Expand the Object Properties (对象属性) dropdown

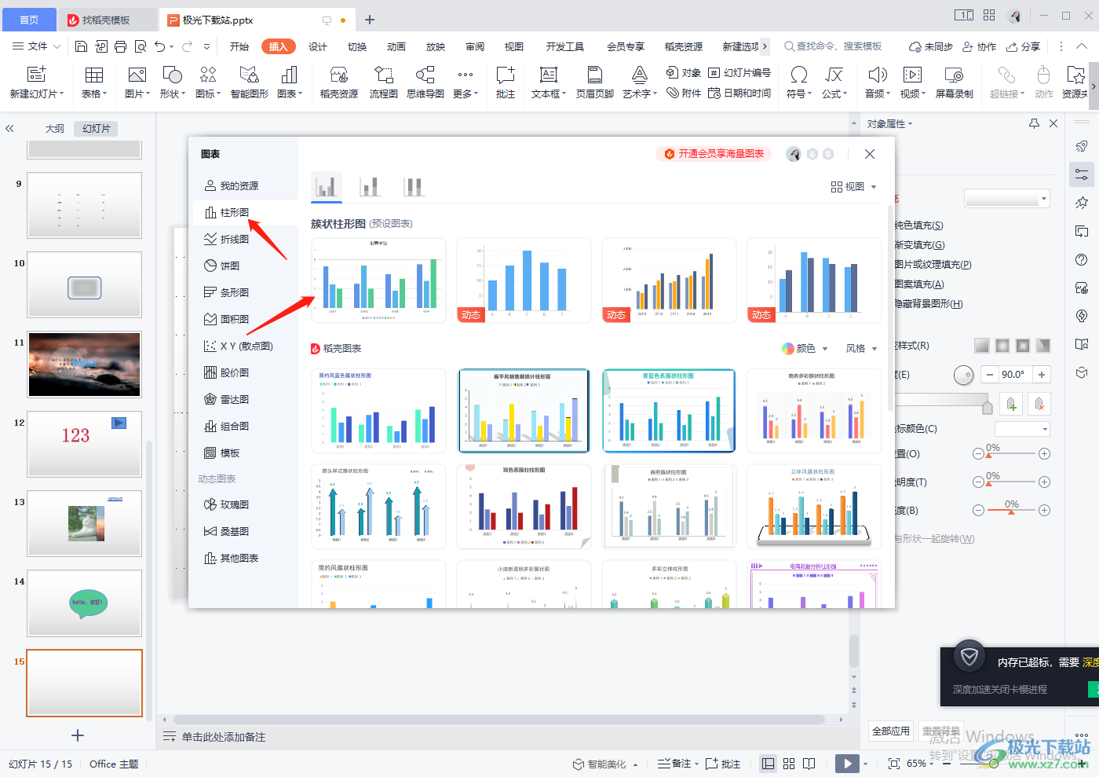[890, 123]
